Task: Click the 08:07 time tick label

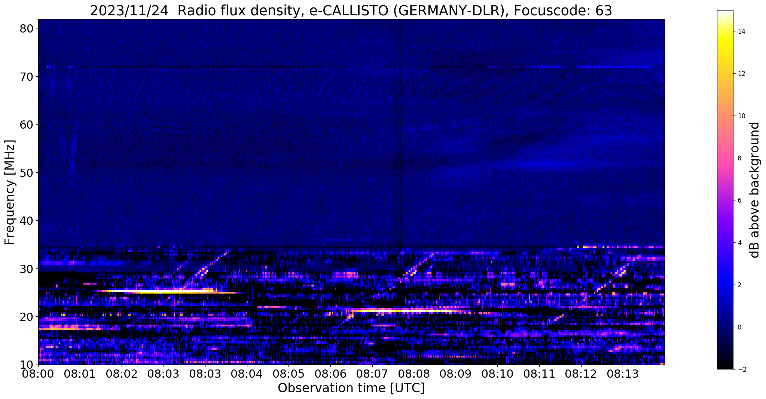Action: [x=372, y=374]
